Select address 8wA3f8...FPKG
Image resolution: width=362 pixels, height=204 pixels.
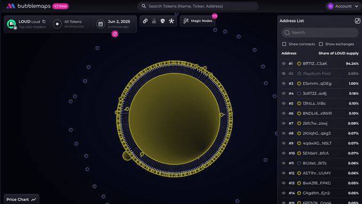pos(317,183)
